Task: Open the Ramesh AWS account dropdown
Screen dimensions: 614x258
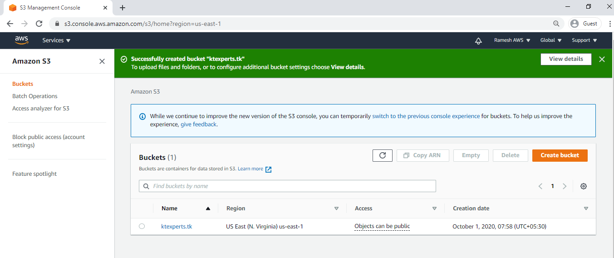Action: (x=512, y=40)
